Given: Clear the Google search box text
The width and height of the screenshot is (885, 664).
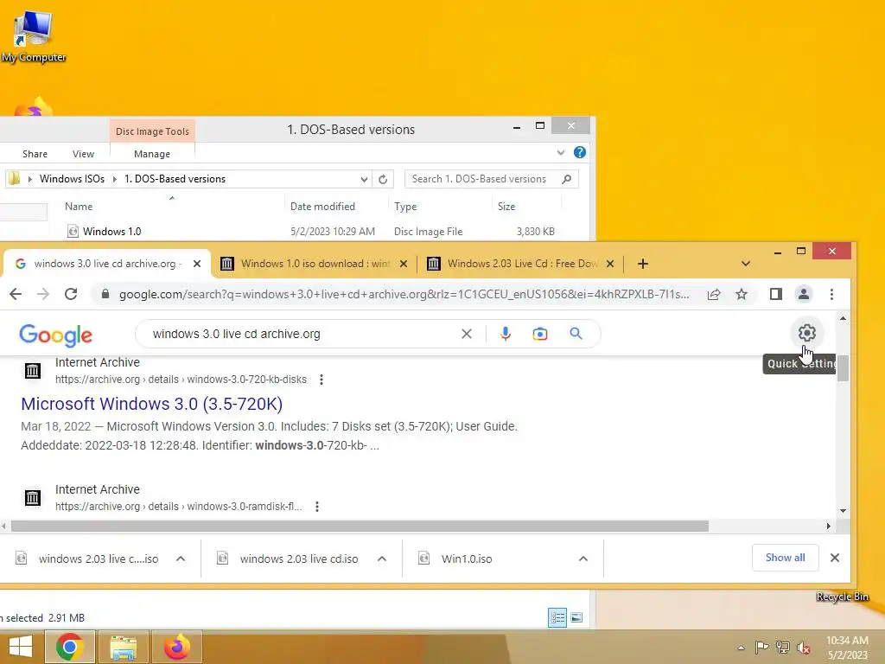Looking at the screenshot, I should pyautogui.click(x=466, y=334).
